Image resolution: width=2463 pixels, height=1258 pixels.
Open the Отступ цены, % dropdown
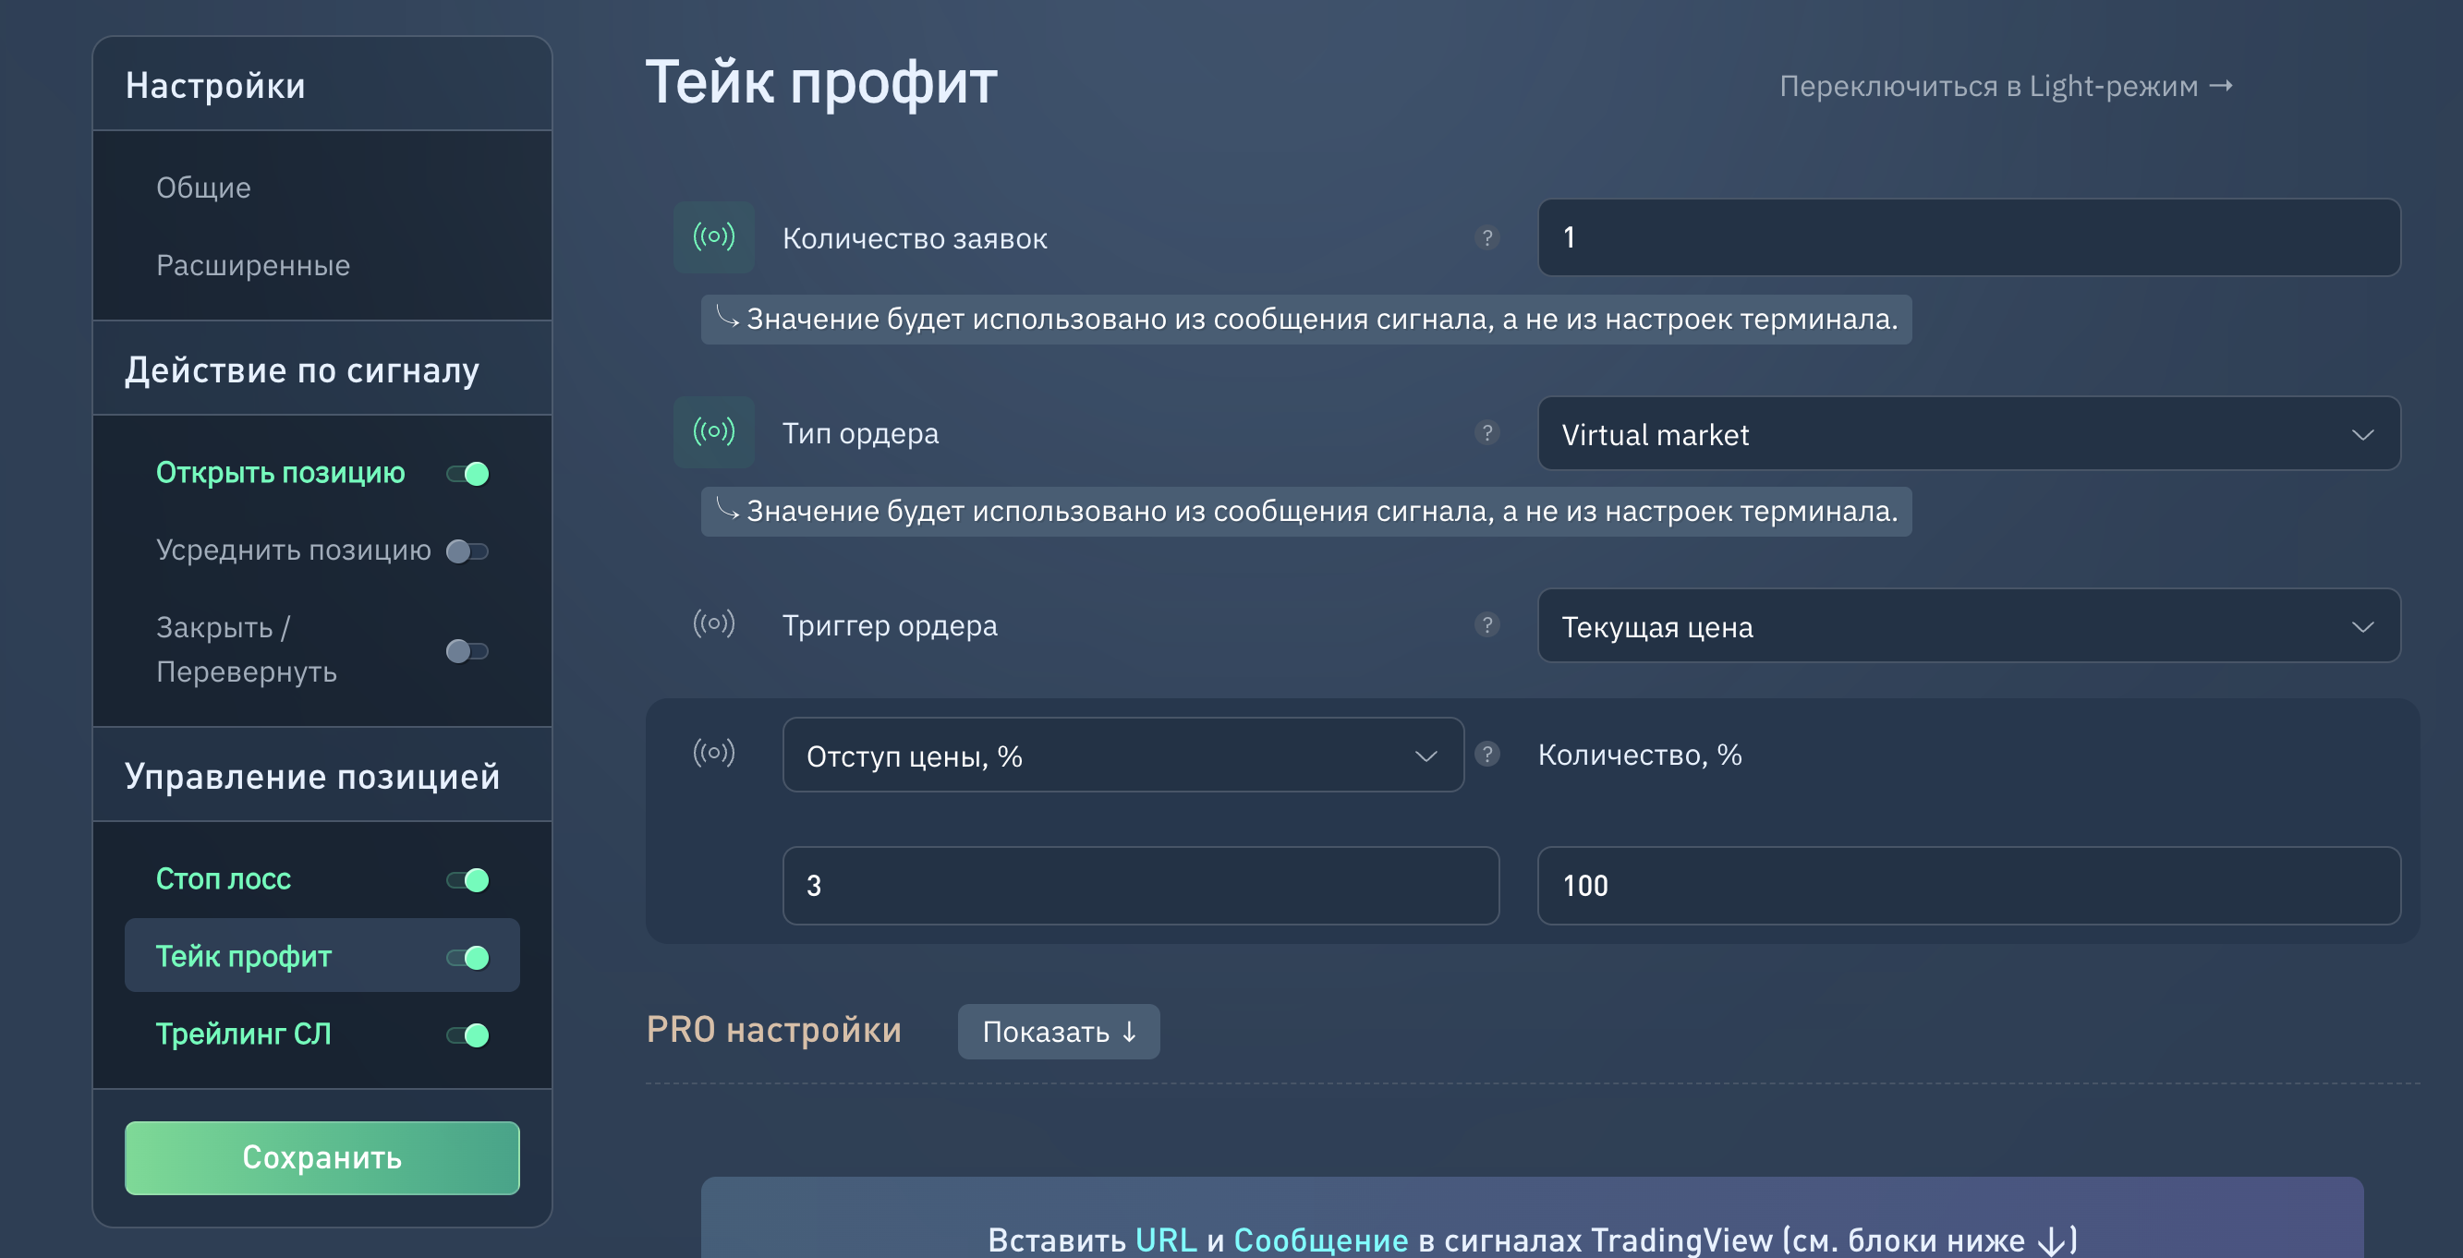[x=1122, y=756]
